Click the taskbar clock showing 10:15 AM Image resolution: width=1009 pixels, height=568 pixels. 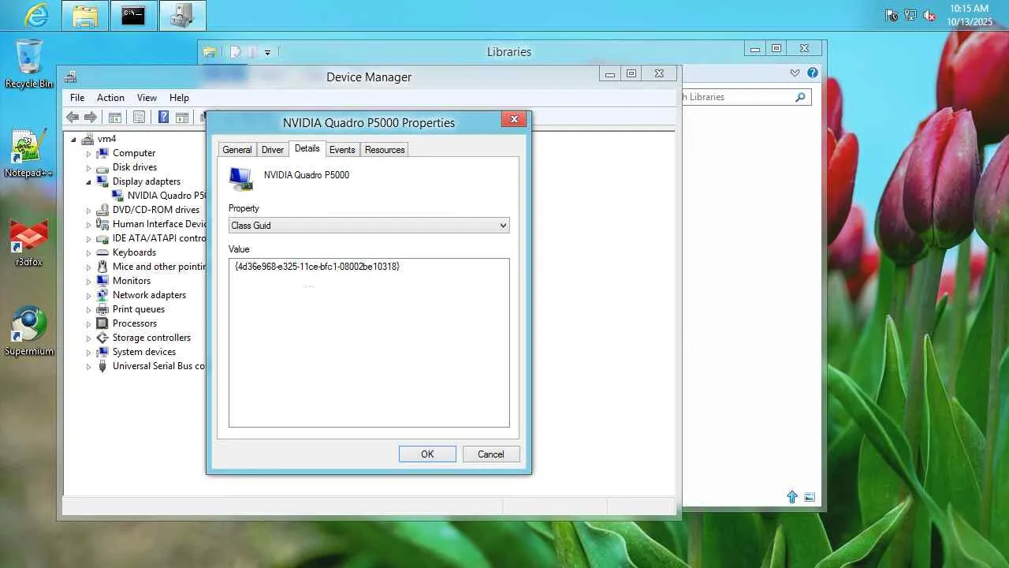click(x=969, y=15)
